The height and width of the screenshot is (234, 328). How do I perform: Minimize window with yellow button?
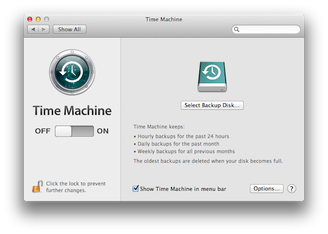click(x=38, y=19)
